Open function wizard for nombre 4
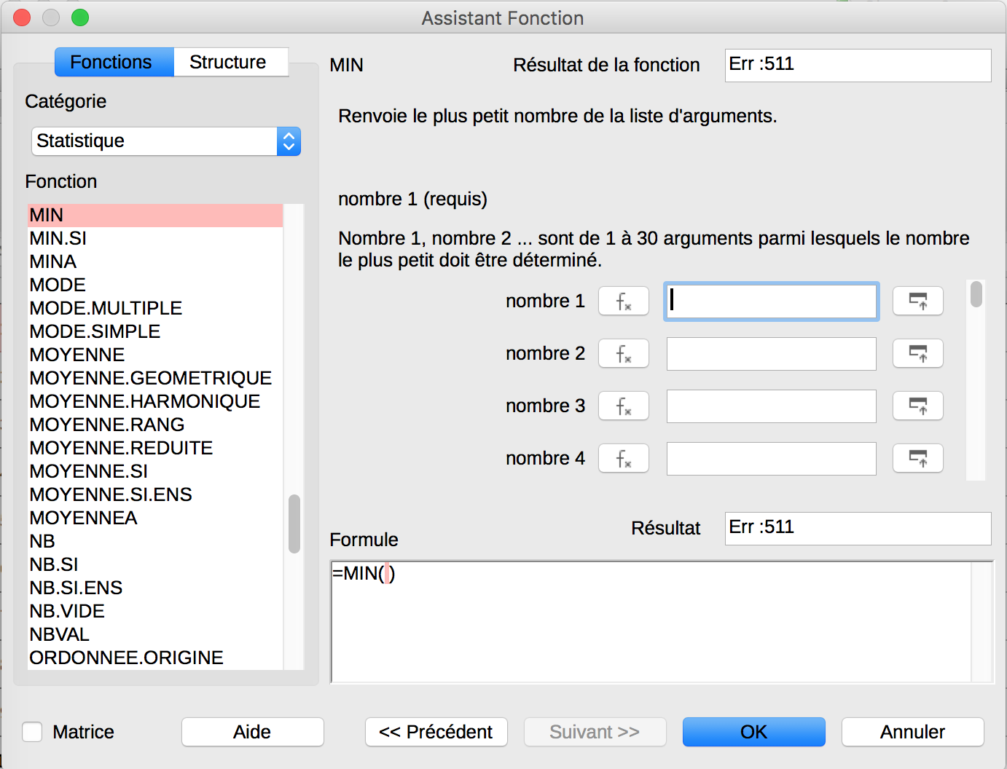The image size is (1007, 769). (624, 458)
